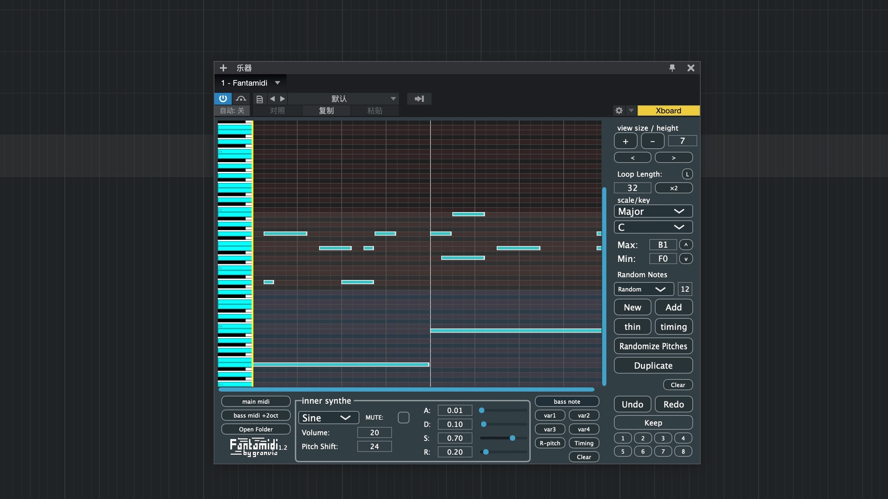Toggle 自动: 关 automation mode
Screen dimensions: 888x499
pyautogui.click(x=232, y=110)
